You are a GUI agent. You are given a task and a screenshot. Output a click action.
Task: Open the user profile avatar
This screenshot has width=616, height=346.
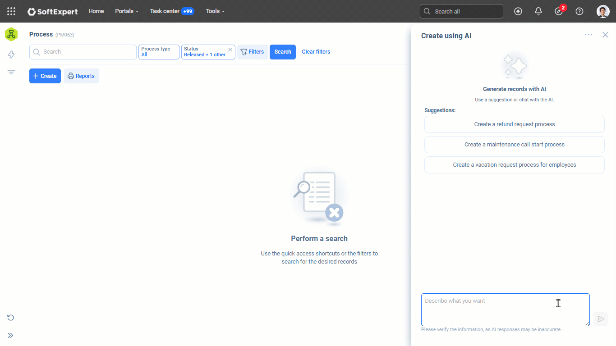[603, 11]
